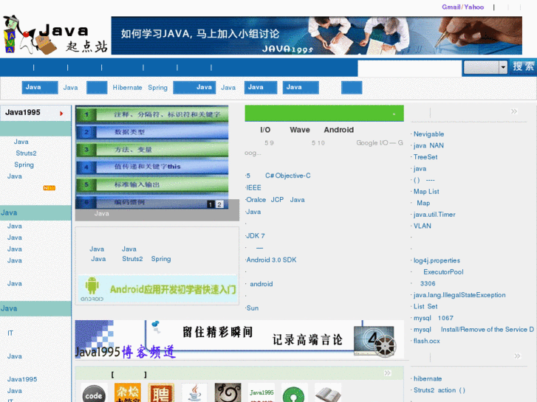Open the open-book icon
The image size is (537, 402).
328,393
